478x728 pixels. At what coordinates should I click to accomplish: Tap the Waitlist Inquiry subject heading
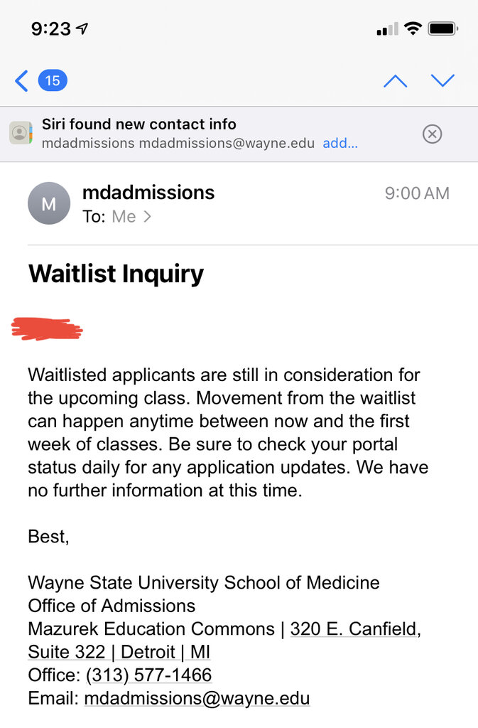[116, 274]
